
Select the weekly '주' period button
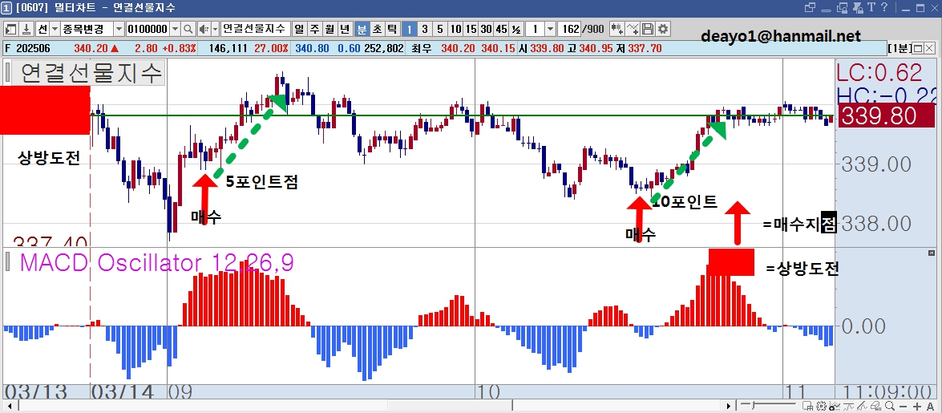(314, 29)
